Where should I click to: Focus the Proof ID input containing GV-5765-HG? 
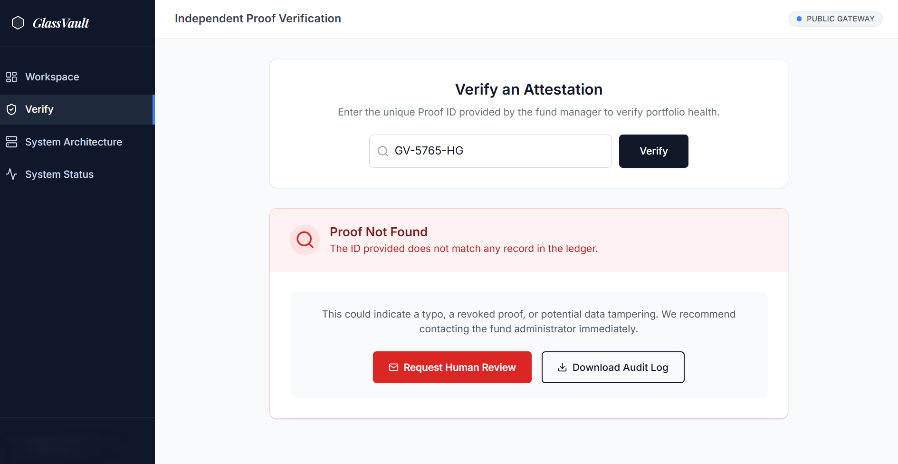tap(499, 151)
